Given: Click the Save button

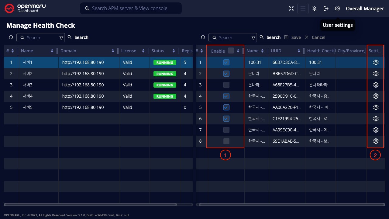Looking at the screenshot, I should [292, 37].
